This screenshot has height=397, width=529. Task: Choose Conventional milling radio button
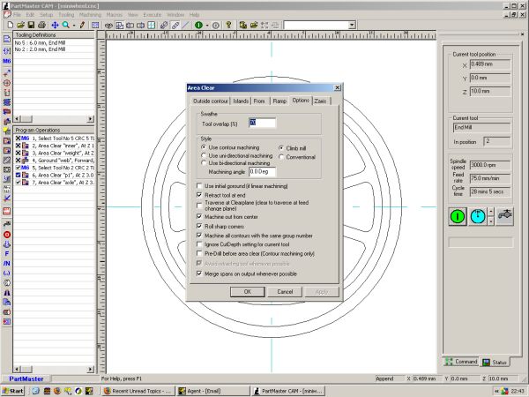click(281, 157)
